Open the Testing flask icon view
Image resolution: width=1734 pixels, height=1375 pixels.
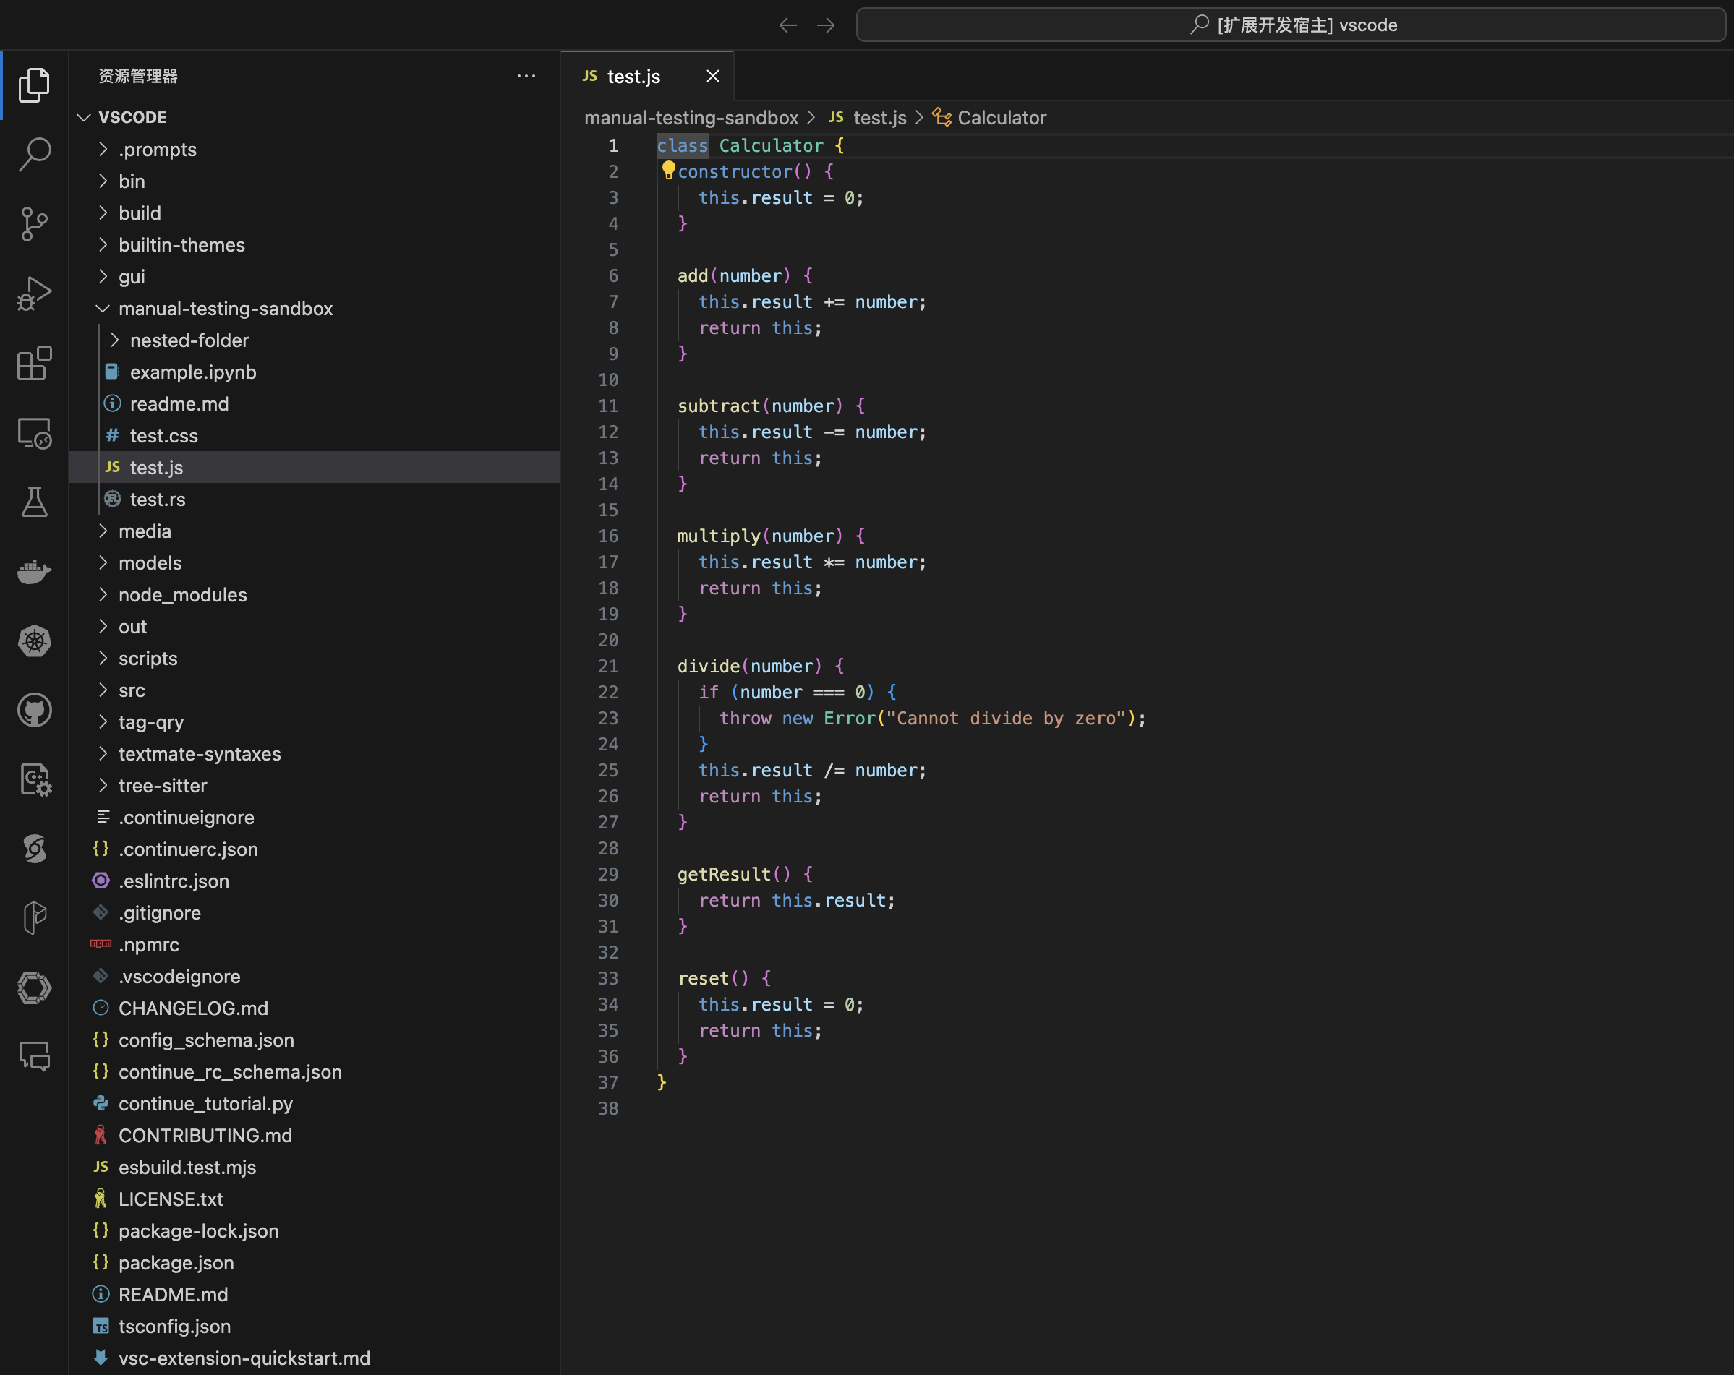34,502
